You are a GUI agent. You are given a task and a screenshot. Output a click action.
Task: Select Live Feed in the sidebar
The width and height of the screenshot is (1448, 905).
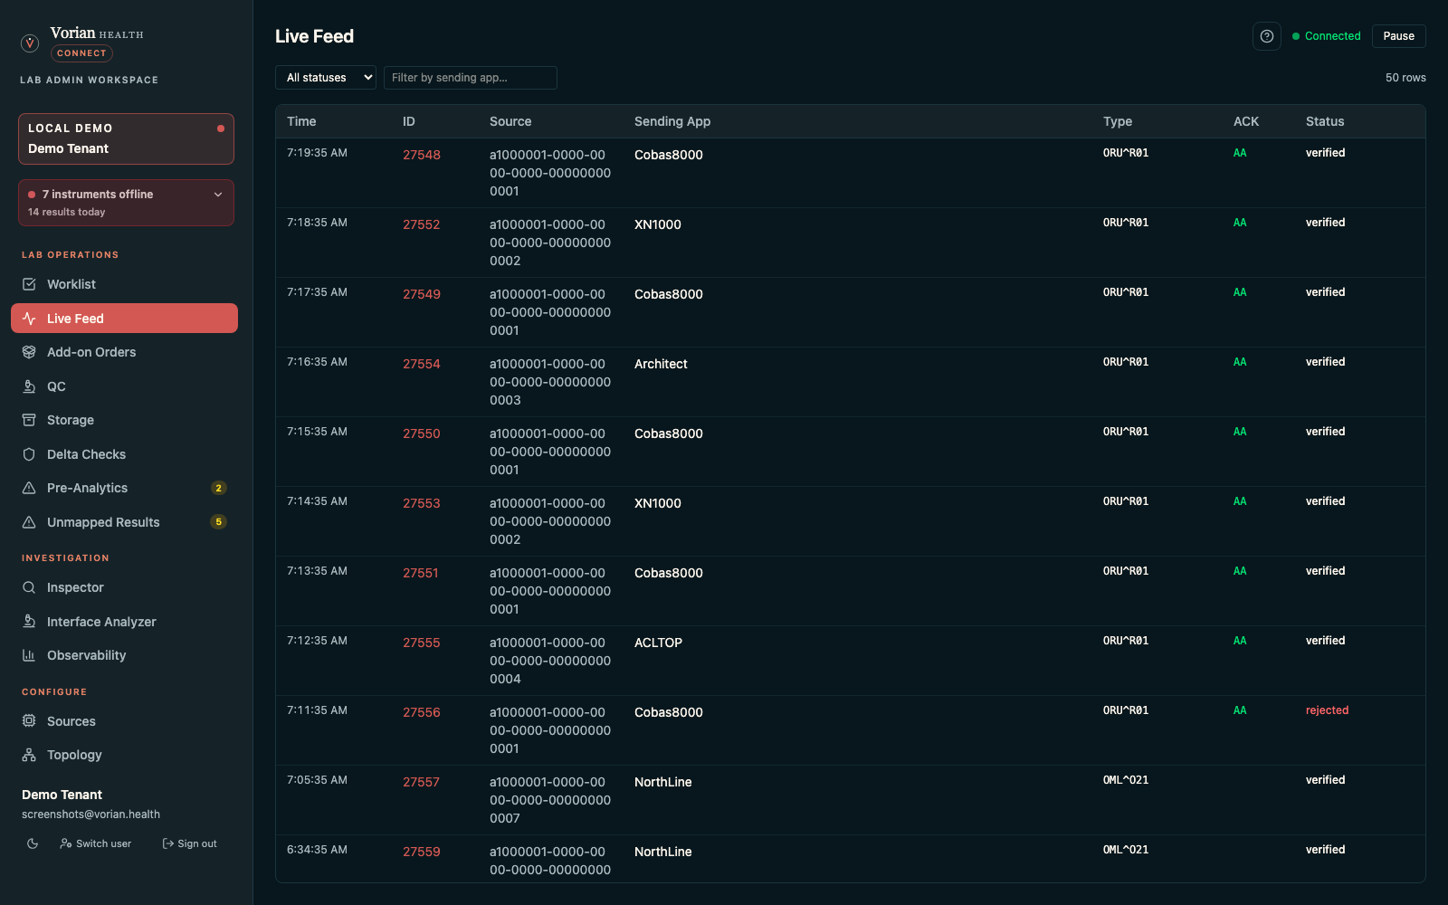[x=124, y=319]
